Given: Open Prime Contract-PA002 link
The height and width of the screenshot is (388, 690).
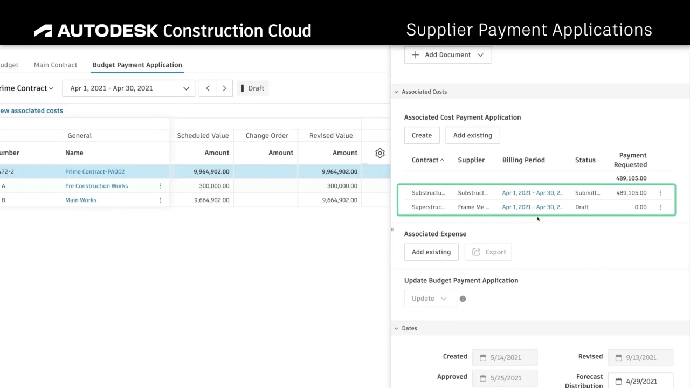Looking at the screenshot, I should click(95, 171).
